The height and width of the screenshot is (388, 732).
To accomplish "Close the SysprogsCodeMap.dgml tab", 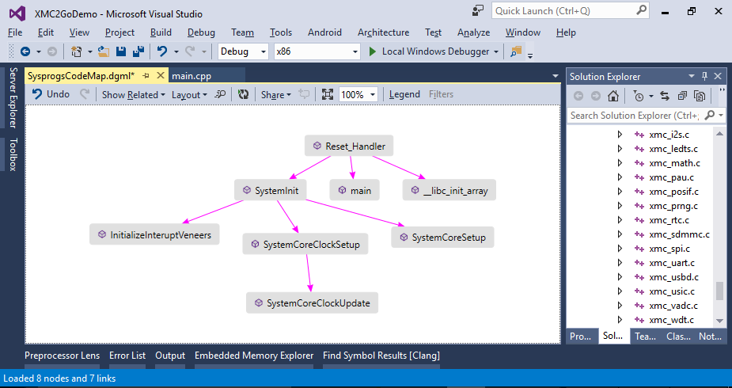I will (x=160, y=75).
